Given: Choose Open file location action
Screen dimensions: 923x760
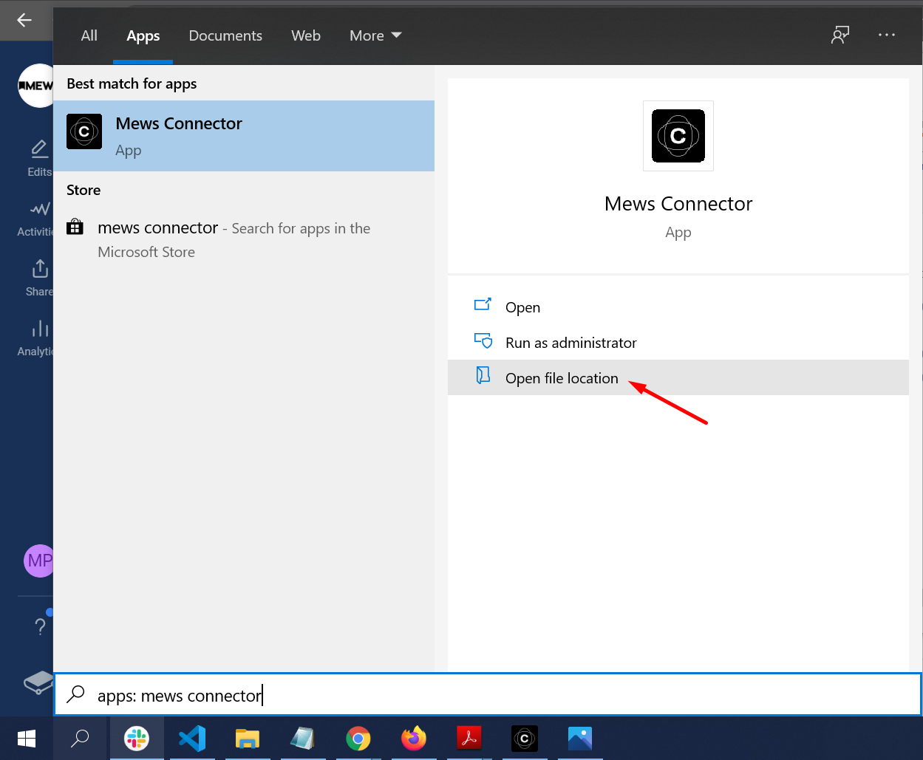Looking at the screenshot, I should tap(561, 378).
